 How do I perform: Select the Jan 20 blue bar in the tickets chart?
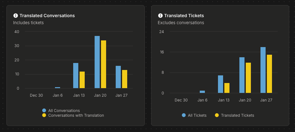tap(242, 75)
